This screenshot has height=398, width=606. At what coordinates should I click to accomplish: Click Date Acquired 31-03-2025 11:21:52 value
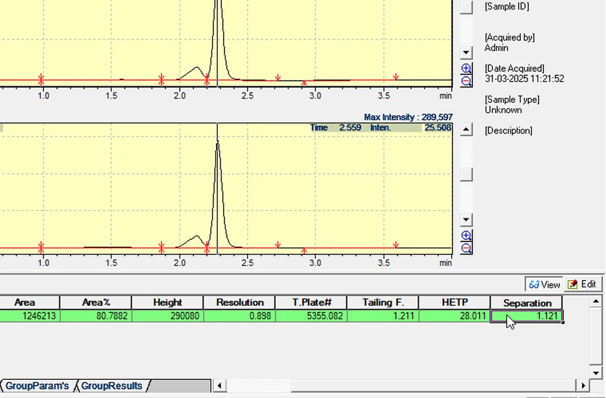click(x=524, y=79)
